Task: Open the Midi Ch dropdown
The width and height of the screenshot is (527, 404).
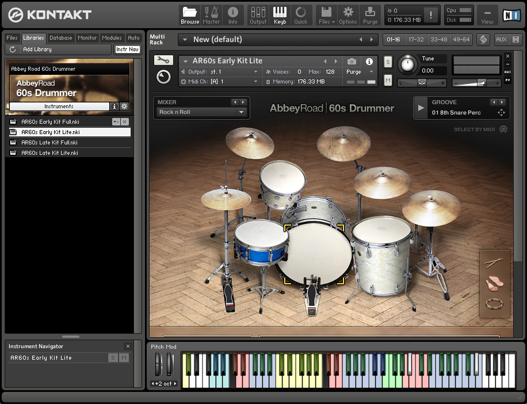Action: 256,81
